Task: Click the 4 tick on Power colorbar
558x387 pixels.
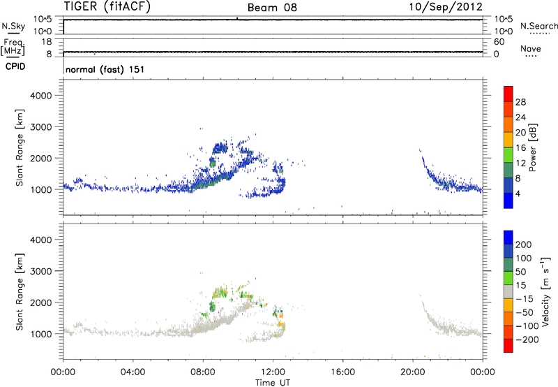Action: pos(518,193)
